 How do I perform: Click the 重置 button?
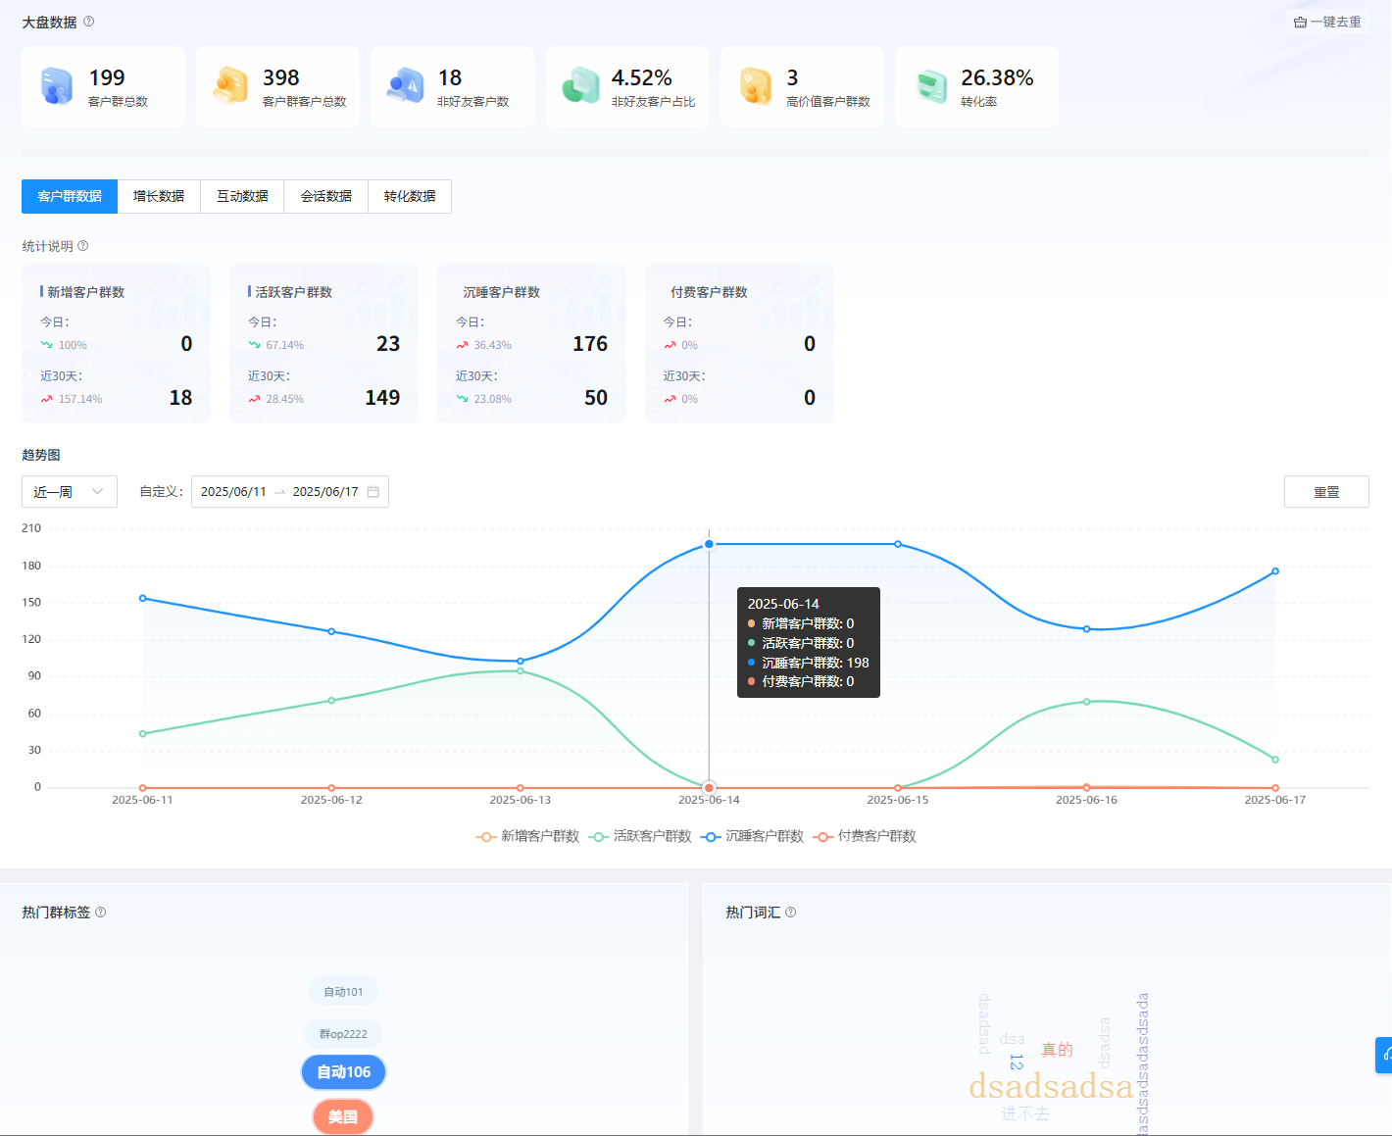pos(1326,492)
